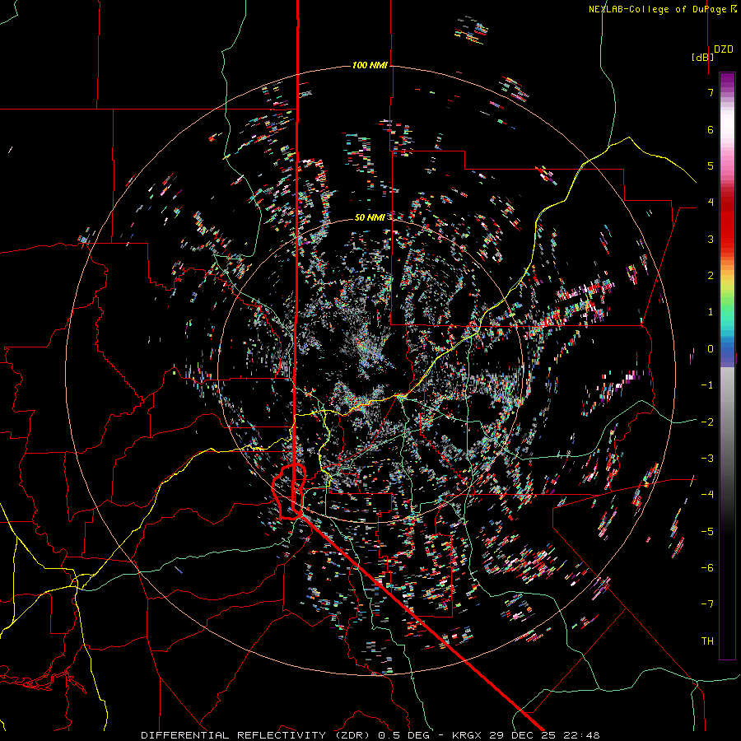
Task: Click the Differential Reflectivity KRGX caption
Action: point(370,735)
